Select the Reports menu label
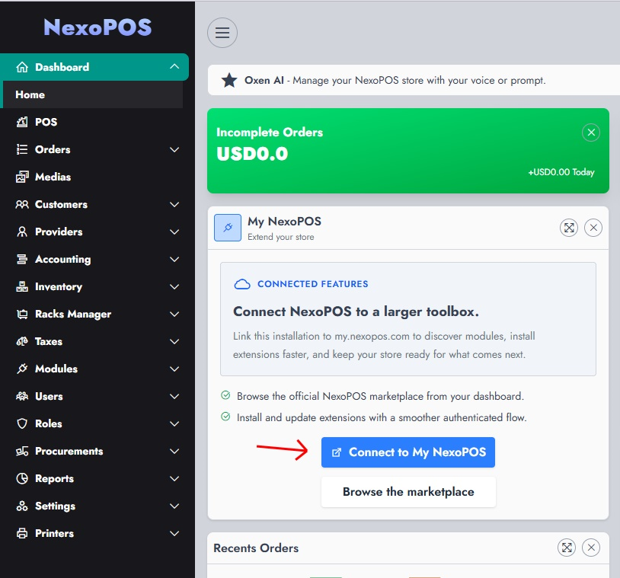The height and width of the screenshot is (578, 620). coord(54,479)
